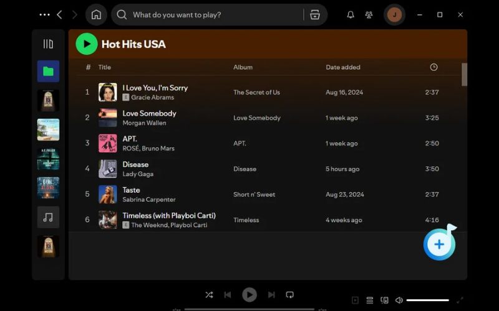Collapse Your Library sidebar icon
The height and width of the screenshot is (311, 499).
coord(48,44)
